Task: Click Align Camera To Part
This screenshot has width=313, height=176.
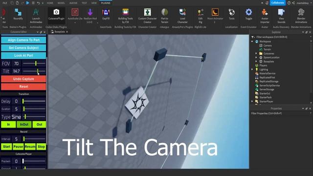Action: coord(23,40)
